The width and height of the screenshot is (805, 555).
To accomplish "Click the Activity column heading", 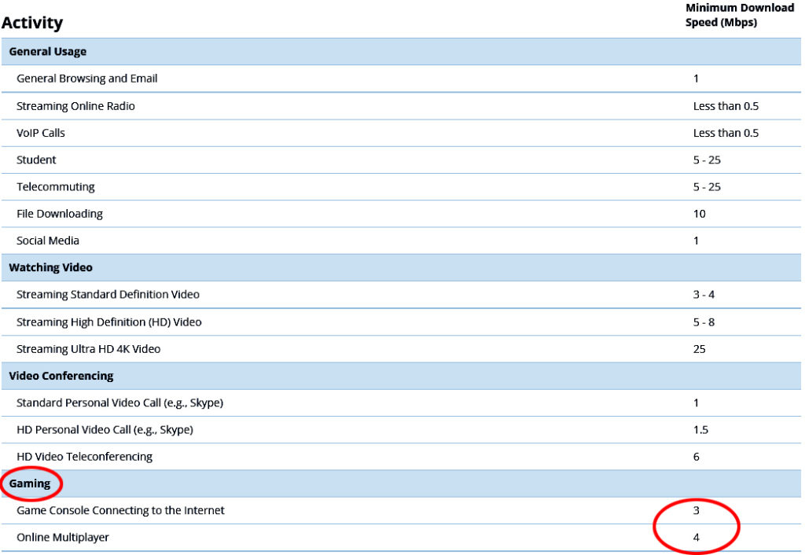I will [32, 23].
